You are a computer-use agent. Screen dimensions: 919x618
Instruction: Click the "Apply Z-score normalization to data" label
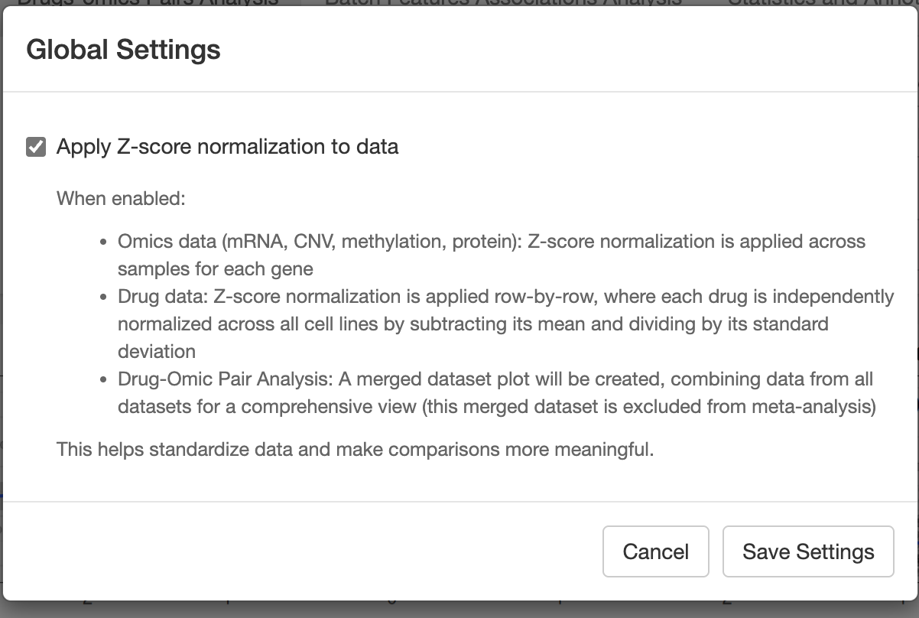click(227, 147)
